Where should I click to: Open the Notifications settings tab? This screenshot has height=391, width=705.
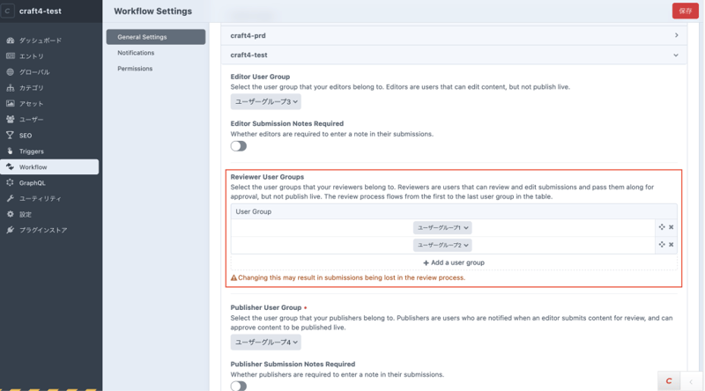point(136,53)
